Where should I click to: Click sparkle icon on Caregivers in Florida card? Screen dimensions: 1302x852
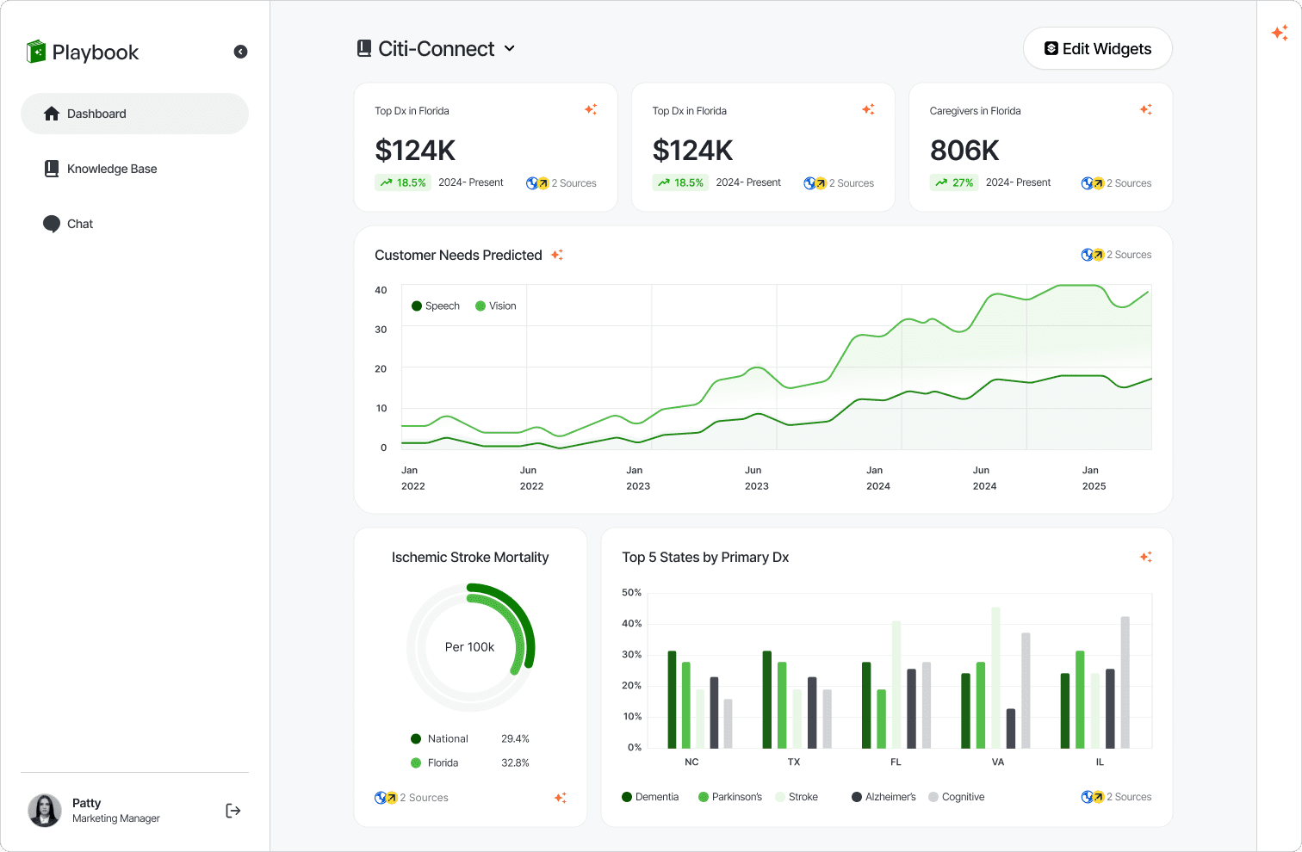click(x=1145, y=109)
